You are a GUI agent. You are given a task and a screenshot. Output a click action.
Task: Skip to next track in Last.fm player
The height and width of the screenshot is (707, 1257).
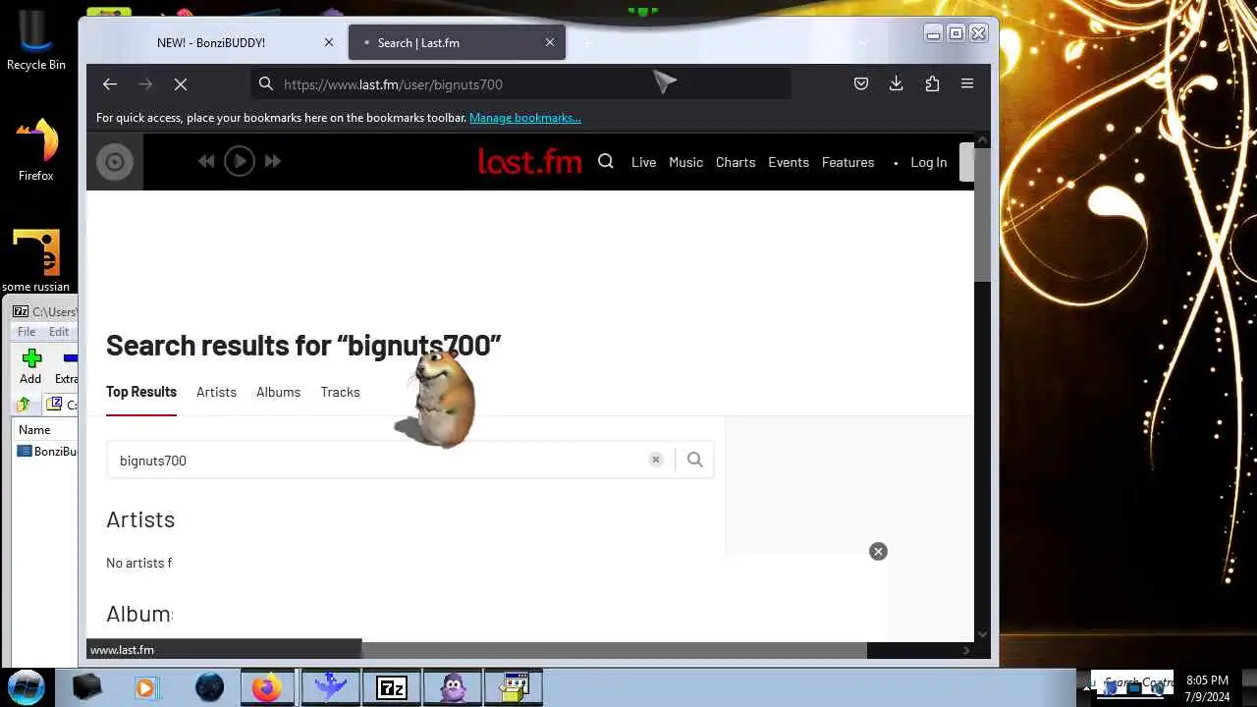click(x=273, y=161)
